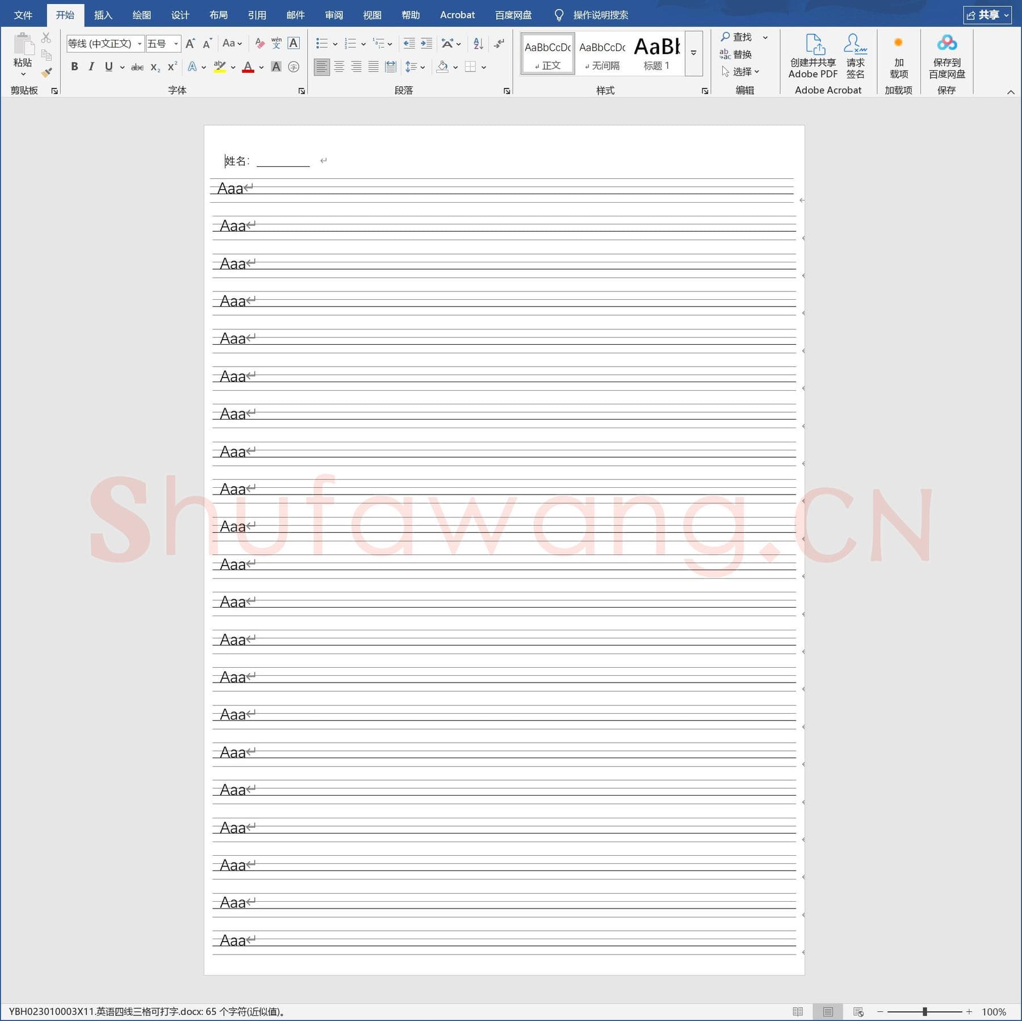The width and height of the screenshot is (1022, 1021).
Task: Open the highlight color dropdown arrow
Action: click(x=233, y=67)
